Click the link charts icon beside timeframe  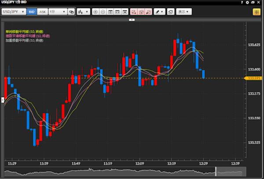[x=71, y=12]
